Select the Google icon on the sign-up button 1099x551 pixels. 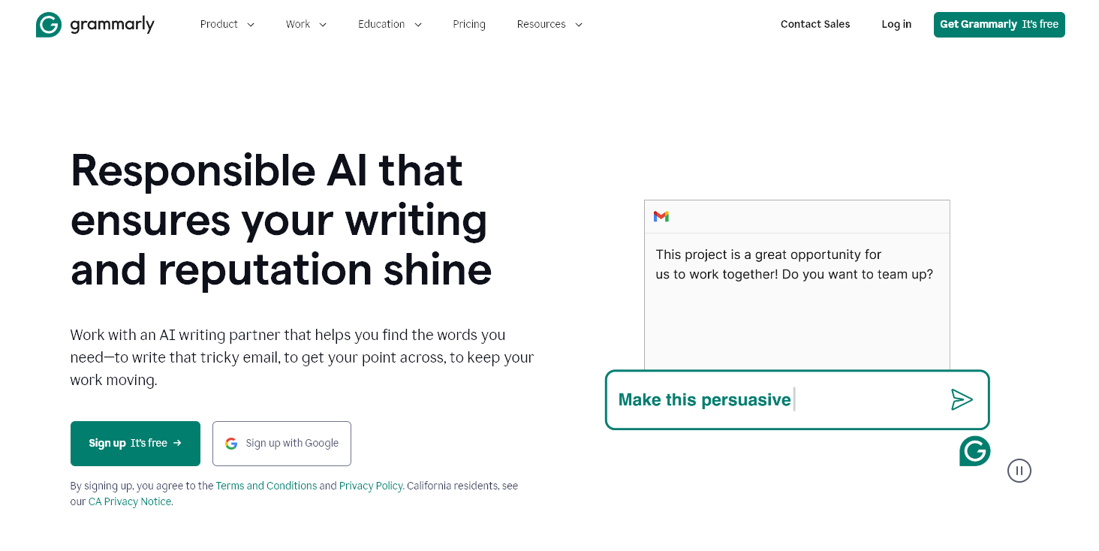[x=231, y=443]
